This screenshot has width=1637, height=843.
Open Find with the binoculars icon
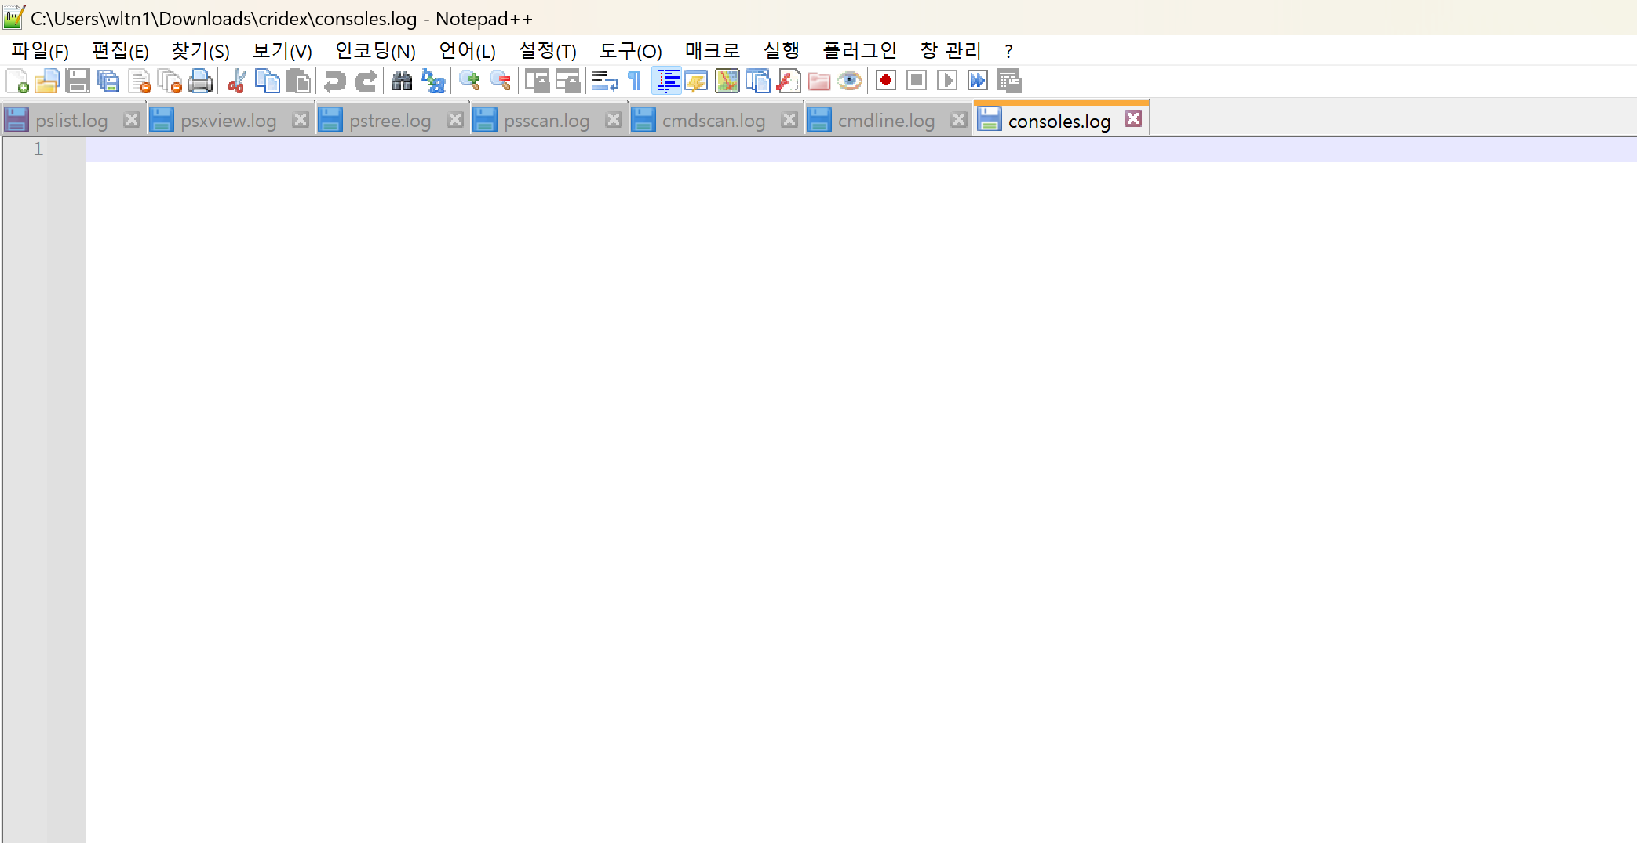402,81
